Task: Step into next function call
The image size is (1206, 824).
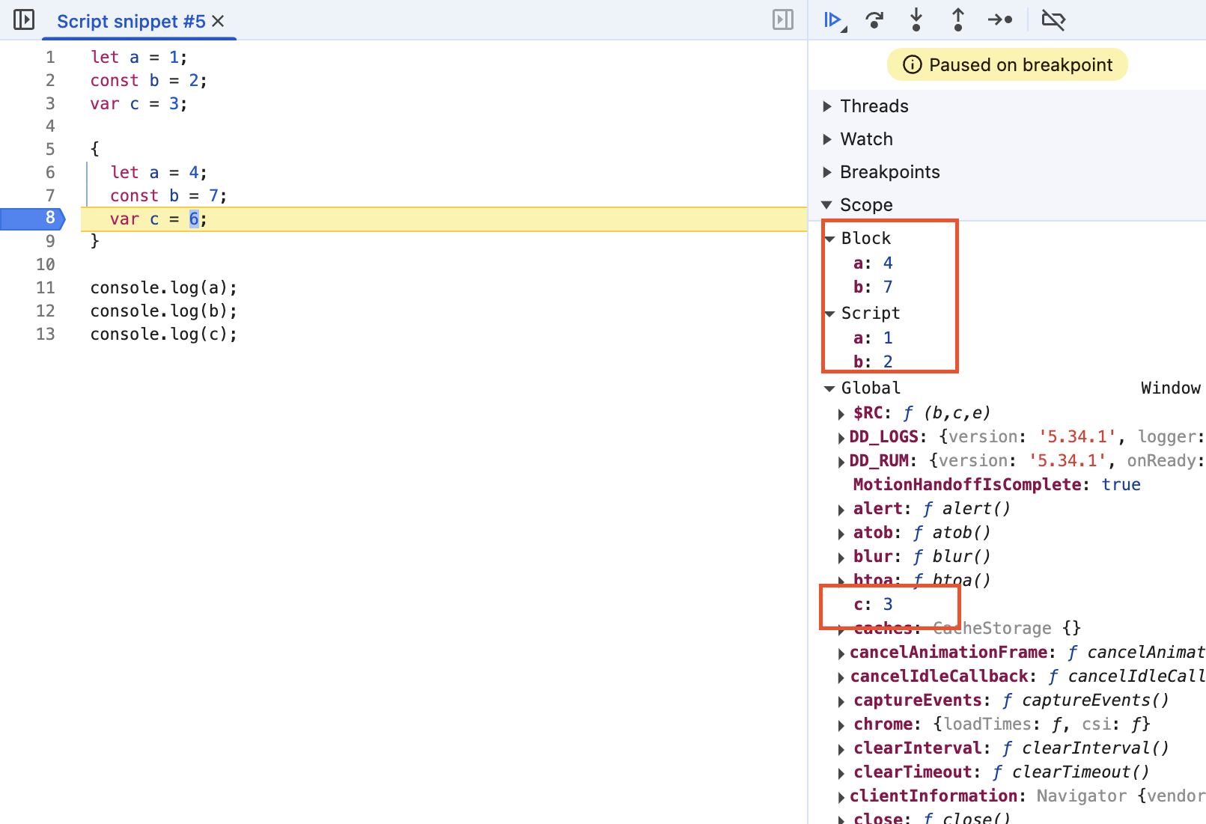Action: [916, 20]
